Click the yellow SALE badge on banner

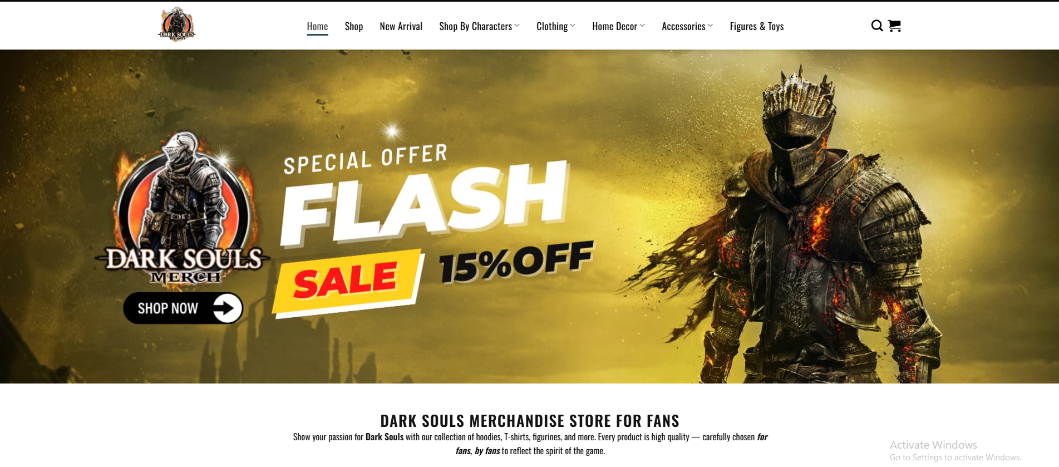tap(348, 282)
